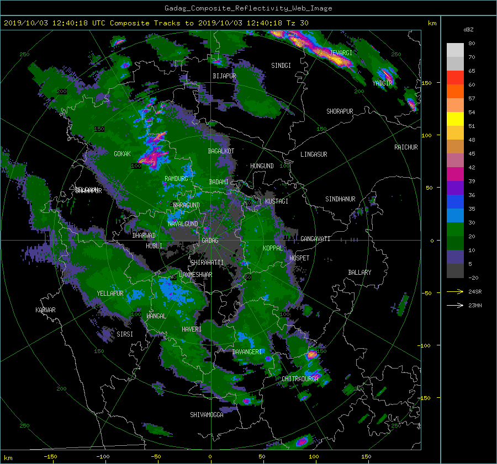Viewport: 497px width, 464px height.
Task: Click the DHARWAD label
Action: pos(144,236)
